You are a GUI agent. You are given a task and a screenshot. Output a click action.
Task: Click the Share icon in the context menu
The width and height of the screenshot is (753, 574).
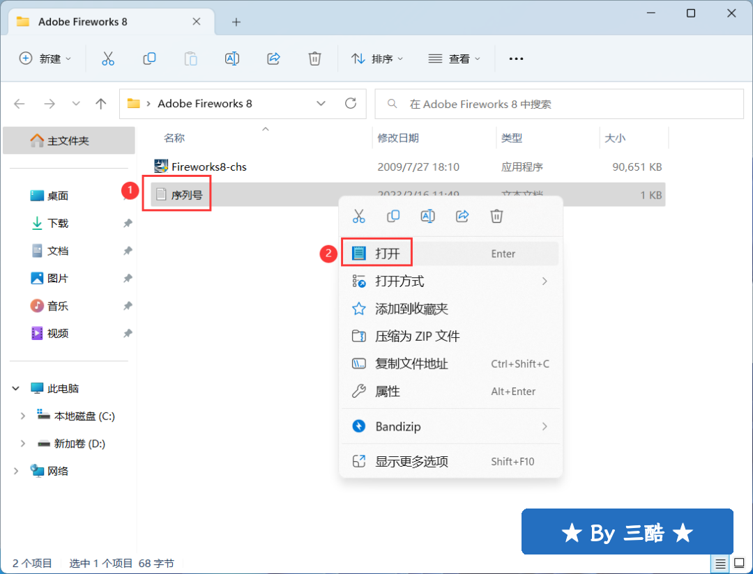tap(462, 216)
